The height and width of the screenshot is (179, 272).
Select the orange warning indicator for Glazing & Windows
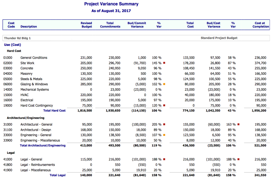pos(164,84)
